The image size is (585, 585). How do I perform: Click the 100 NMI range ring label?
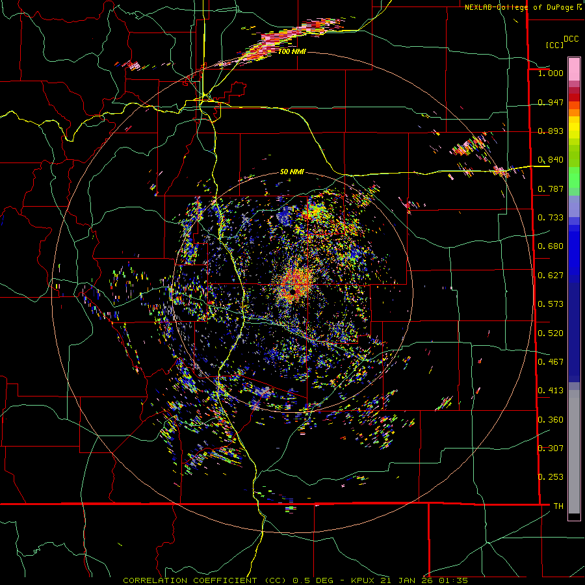[x=292, y=51]
